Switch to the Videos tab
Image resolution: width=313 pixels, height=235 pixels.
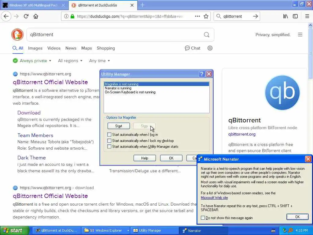(x=54, y=48)
